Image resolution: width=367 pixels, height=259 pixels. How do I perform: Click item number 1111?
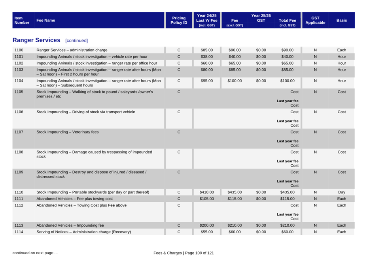(19, 199)
